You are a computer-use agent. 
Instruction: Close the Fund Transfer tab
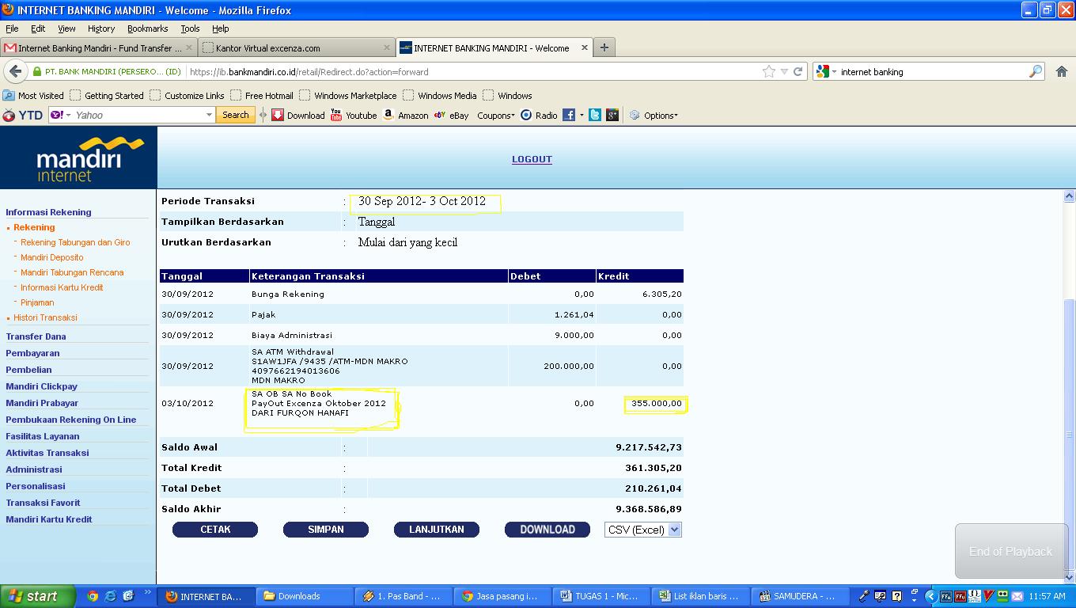click(x=189, y=47)
